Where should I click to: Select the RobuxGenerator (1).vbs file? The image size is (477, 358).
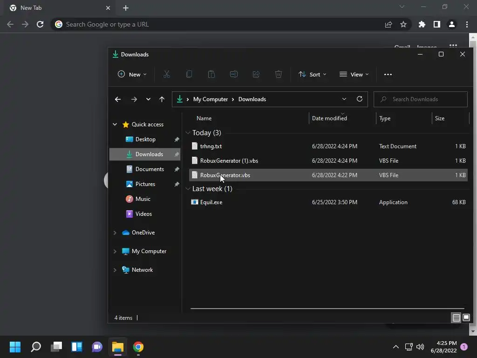point(328,160)
